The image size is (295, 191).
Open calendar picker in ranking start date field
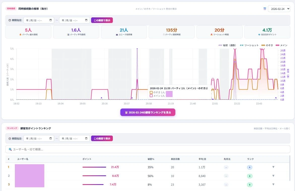point(51,138)
